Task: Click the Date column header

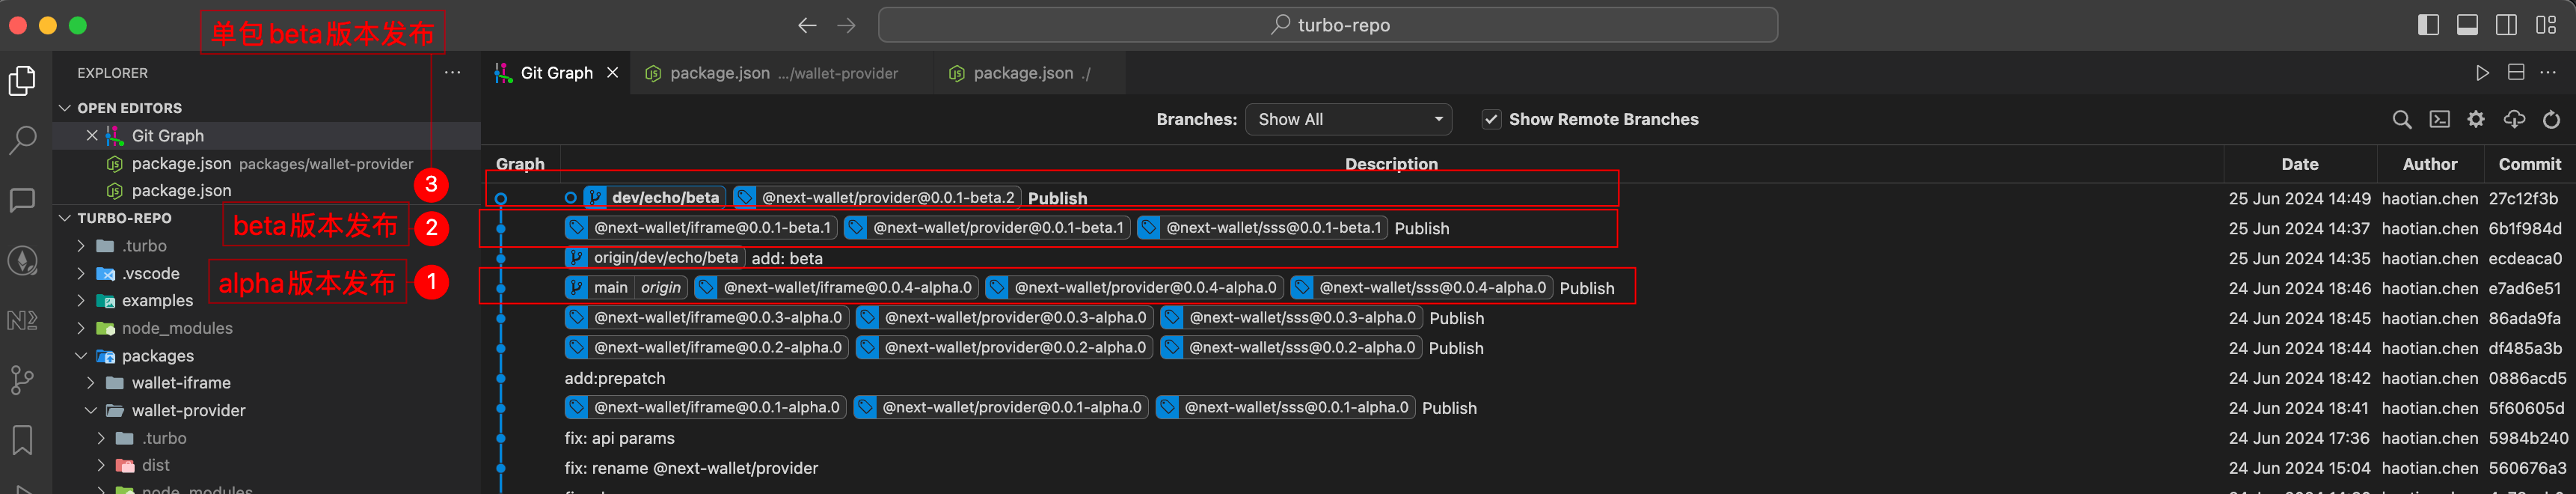Action: (x=2299, y=164)
